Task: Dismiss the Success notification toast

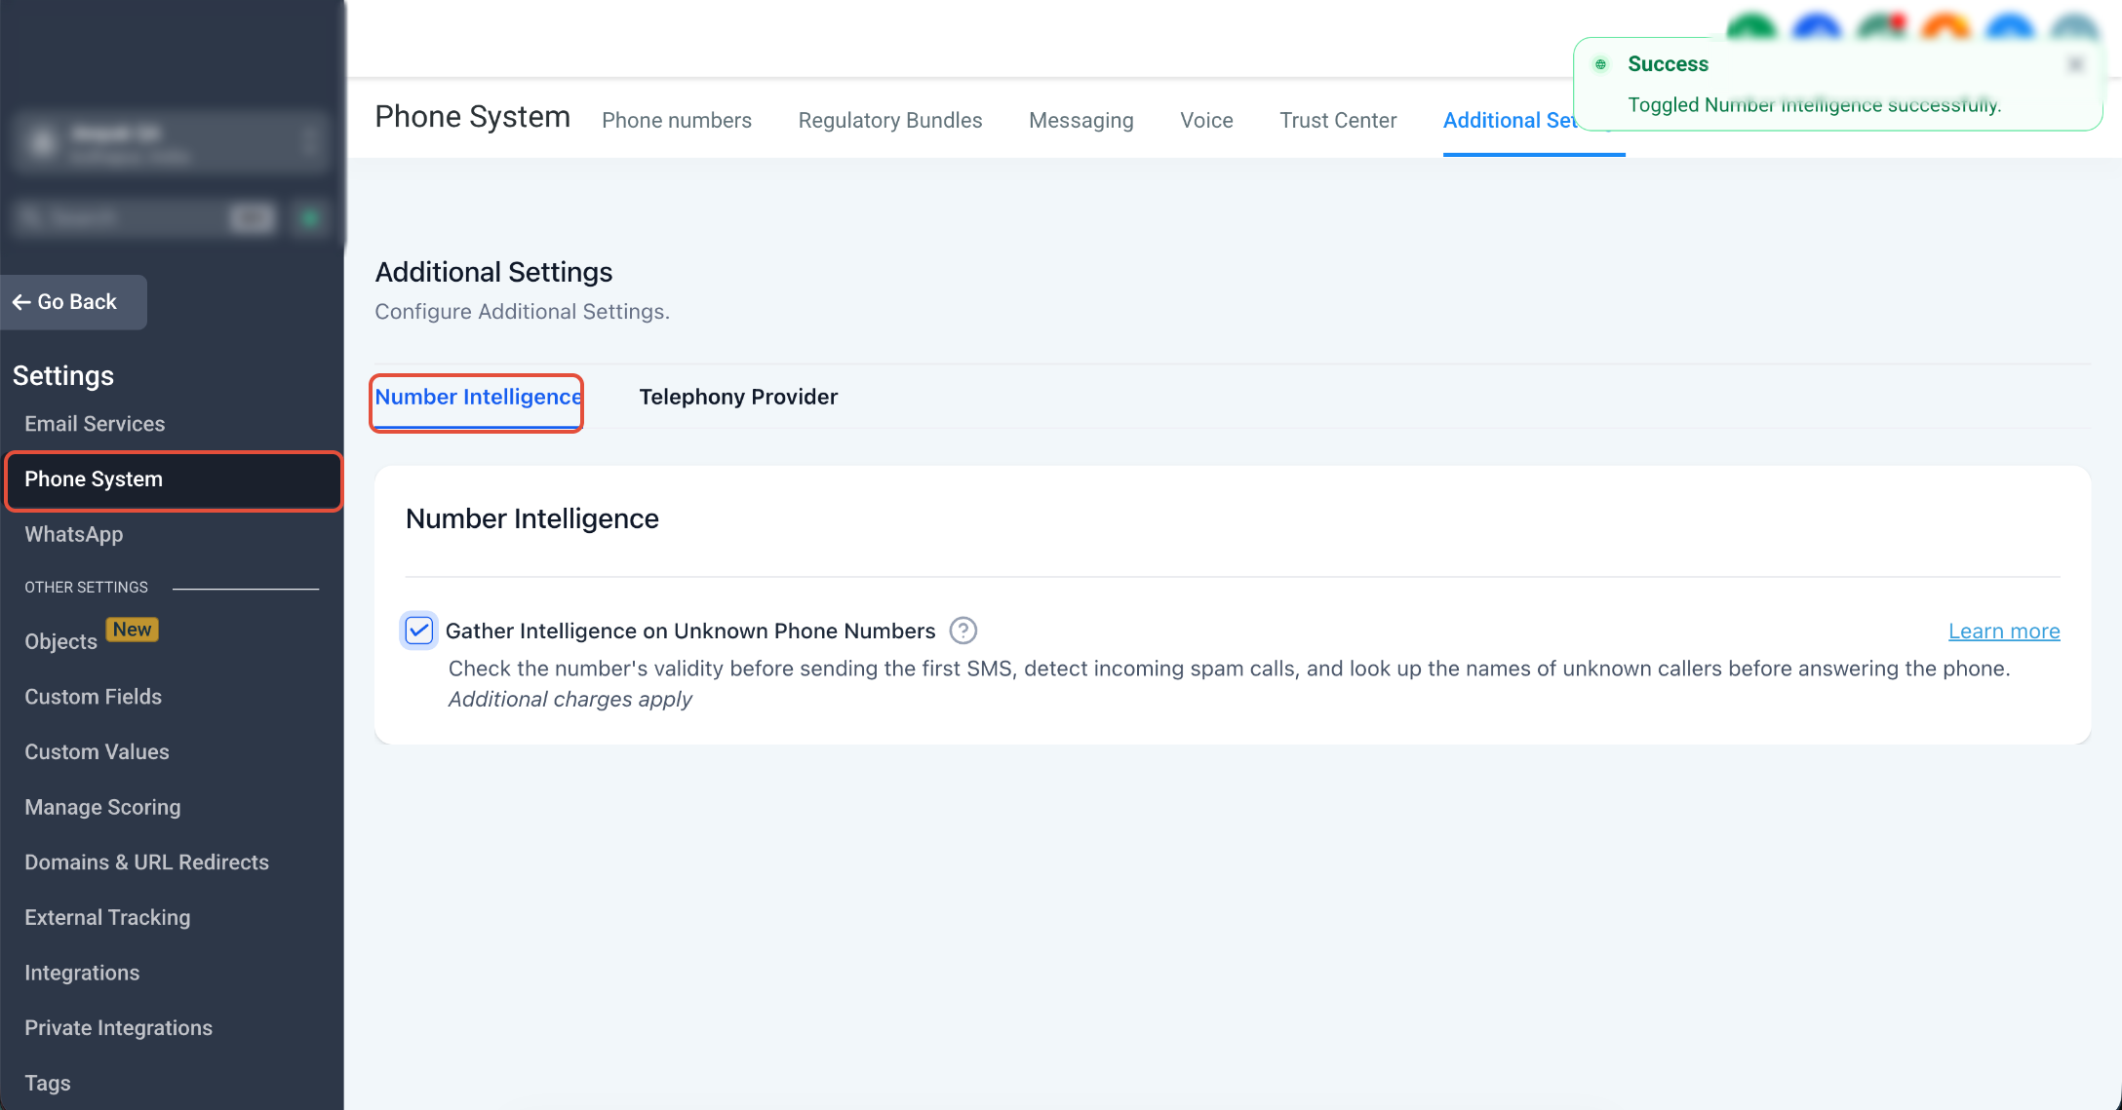Action: pos(2075,64)
